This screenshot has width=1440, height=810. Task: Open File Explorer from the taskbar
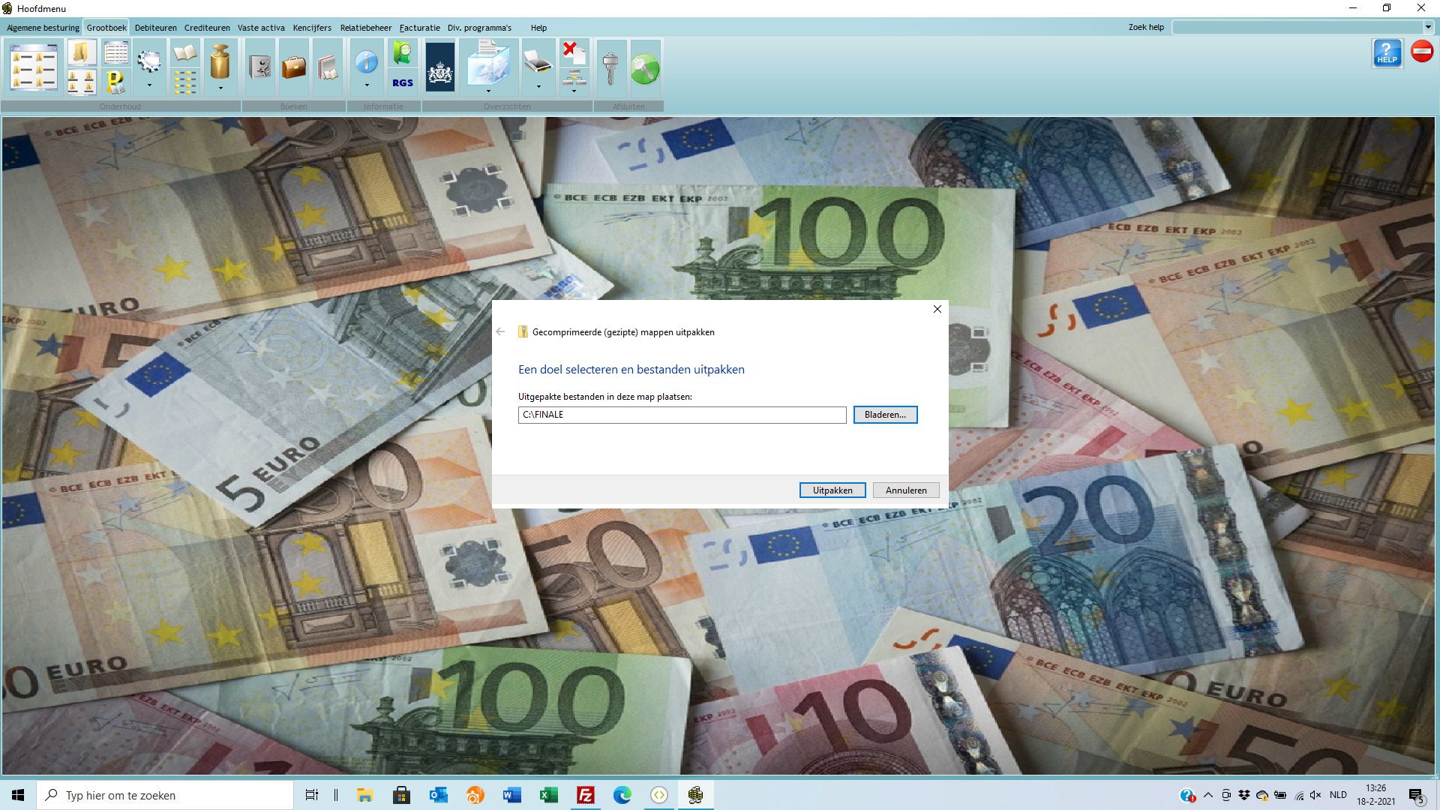click(x=365, y=795)
